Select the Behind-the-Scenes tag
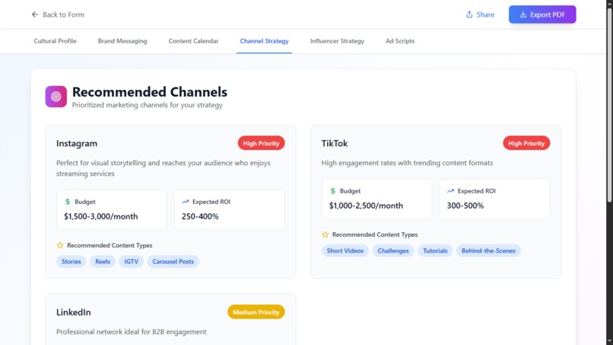Image resolution: width=613 pixels, height=345 pixels. 488,251
